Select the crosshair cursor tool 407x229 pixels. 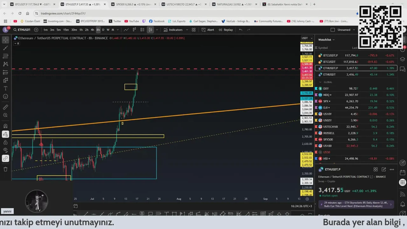[x=5, y=40]
